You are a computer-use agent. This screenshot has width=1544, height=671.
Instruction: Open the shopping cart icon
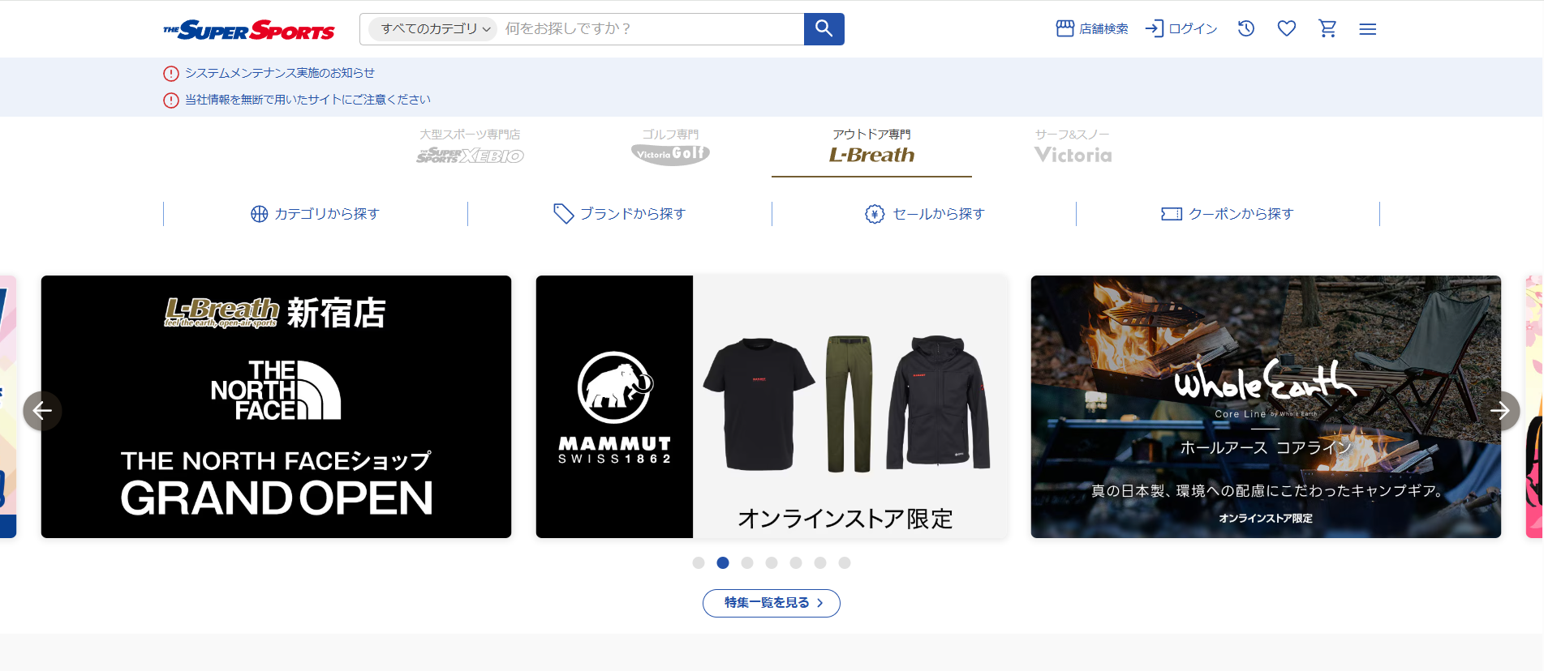pyautogui.click(x=1327, y=29)
